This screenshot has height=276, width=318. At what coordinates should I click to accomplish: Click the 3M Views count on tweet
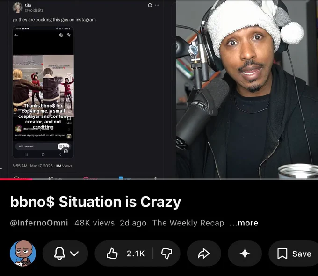coord(64,166)
